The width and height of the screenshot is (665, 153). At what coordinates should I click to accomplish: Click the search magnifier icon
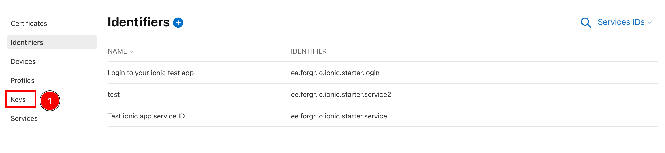pyautogui.click(x=585, y=23)
